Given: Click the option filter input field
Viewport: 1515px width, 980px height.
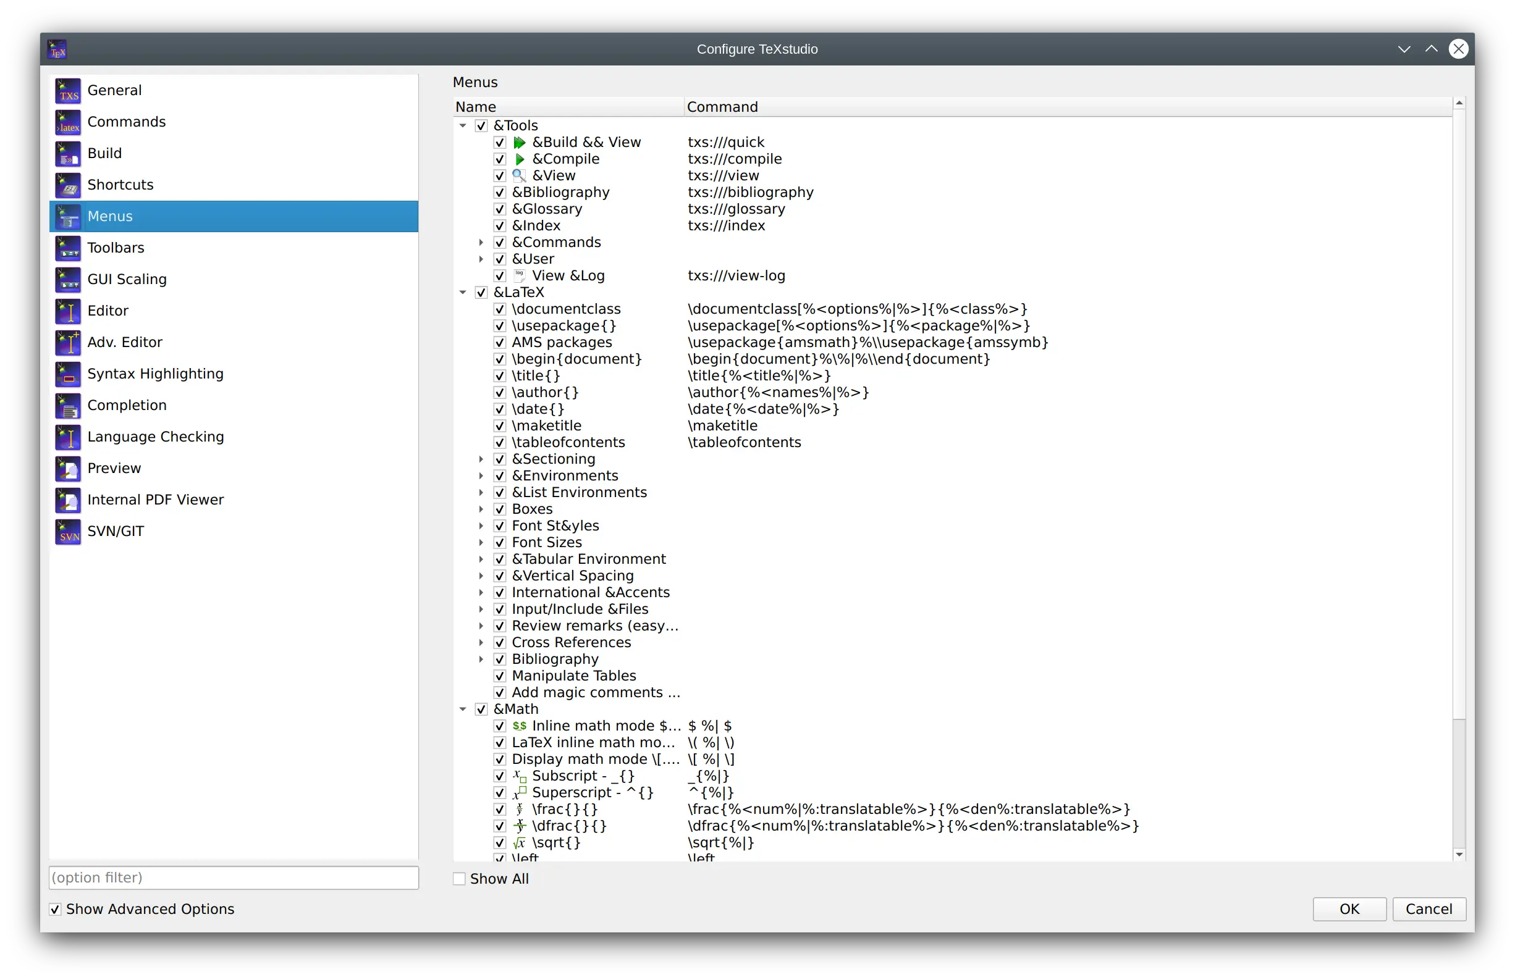Looking at the screenshot, I should pyautogui.click(x=231, y=877).
